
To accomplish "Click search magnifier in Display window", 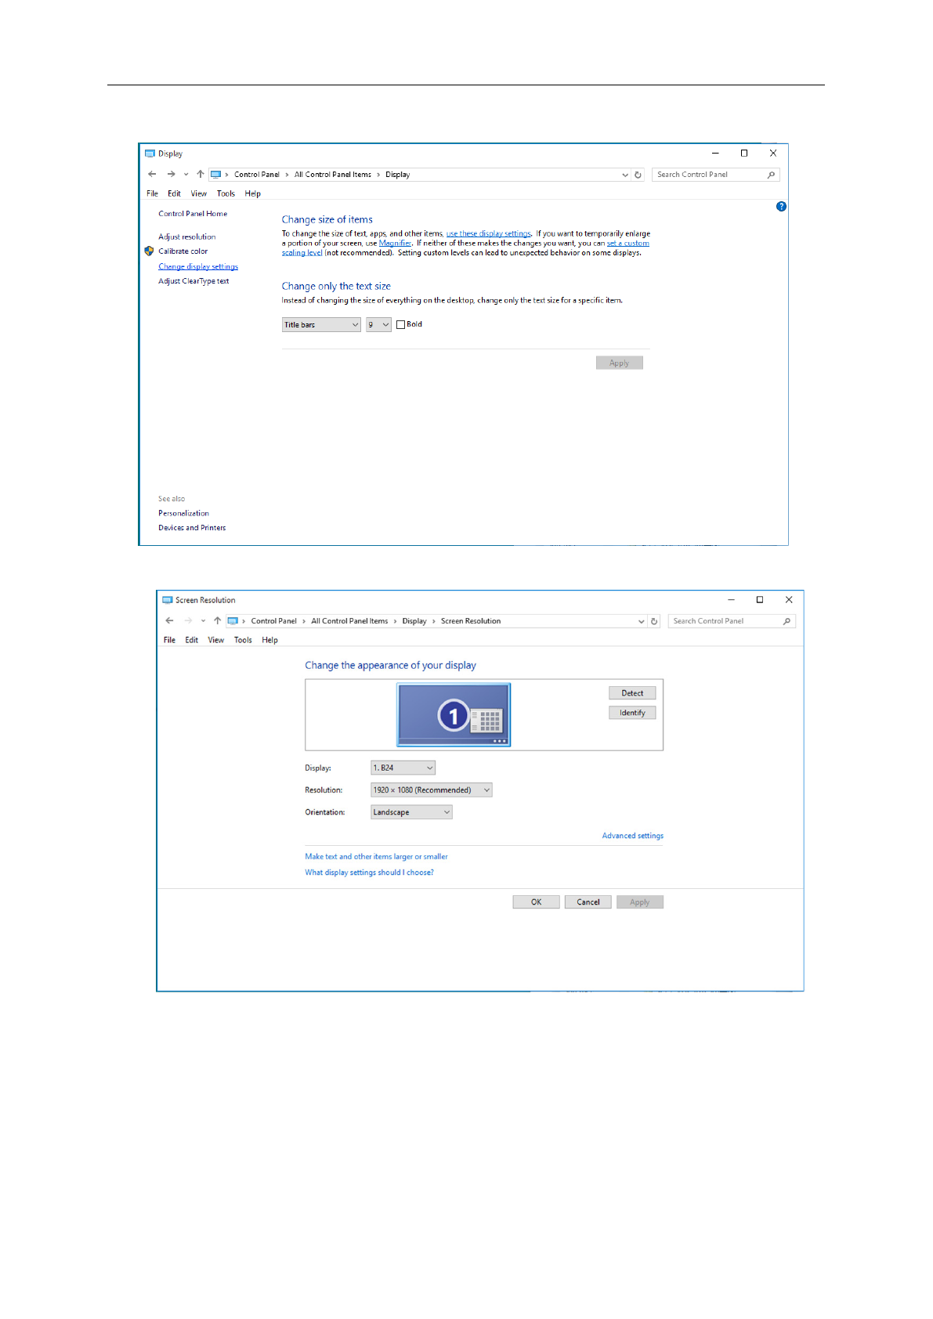I will [x=771, y=175].
